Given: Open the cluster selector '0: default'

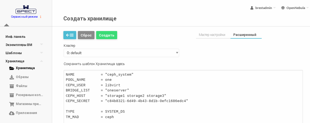Looking at the screenshot, I should point(121,53).
